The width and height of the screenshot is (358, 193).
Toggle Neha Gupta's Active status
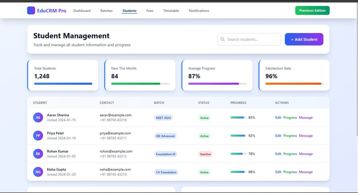coord(204,172)
